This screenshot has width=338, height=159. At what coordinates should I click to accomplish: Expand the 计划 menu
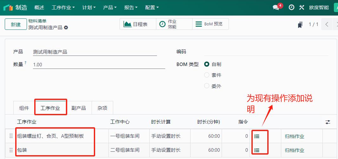tap(89, 8)
